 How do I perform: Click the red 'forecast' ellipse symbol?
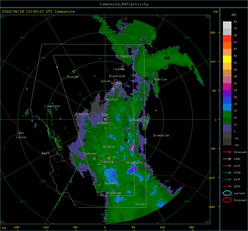tap(227, 200)
